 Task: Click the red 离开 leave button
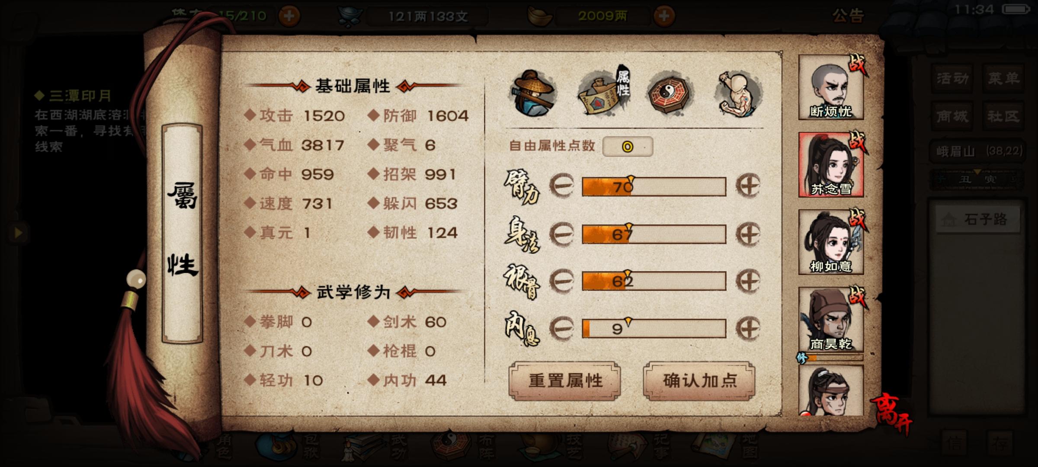(891, 413)
